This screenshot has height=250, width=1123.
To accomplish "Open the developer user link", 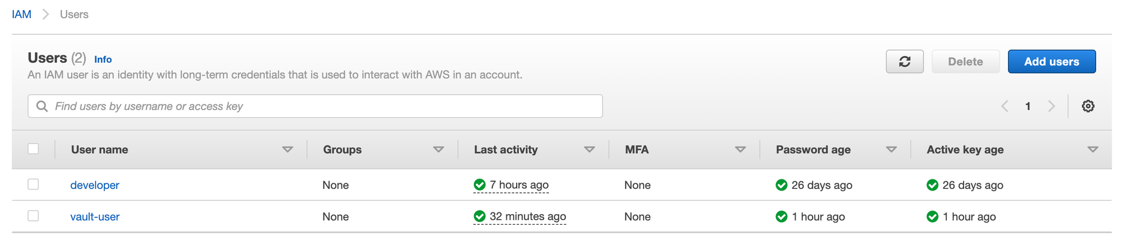I will [95, 185].
